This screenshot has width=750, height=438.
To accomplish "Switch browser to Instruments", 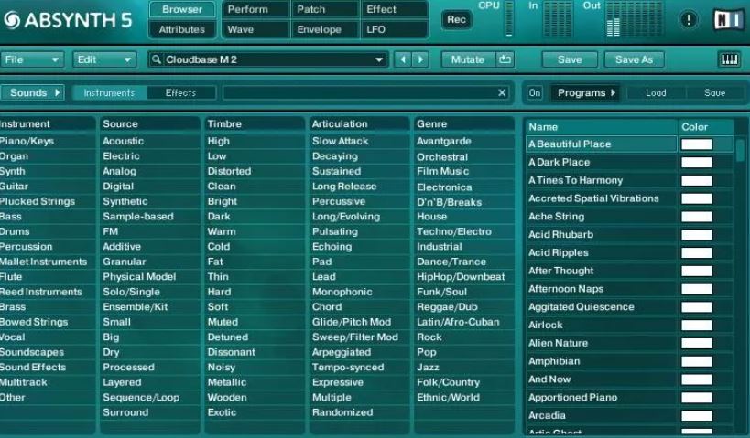I will [109, 92].
